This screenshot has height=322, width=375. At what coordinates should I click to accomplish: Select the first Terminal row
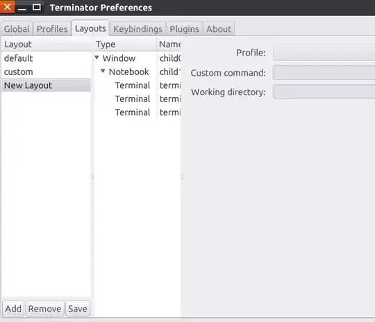tap(137, 85)
